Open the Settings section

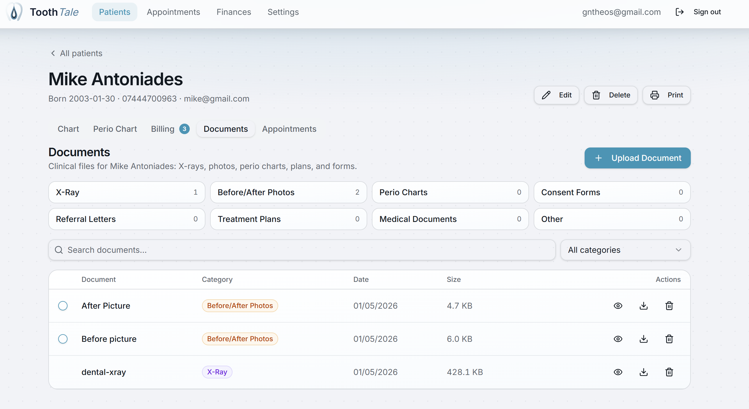click(283, 12)
